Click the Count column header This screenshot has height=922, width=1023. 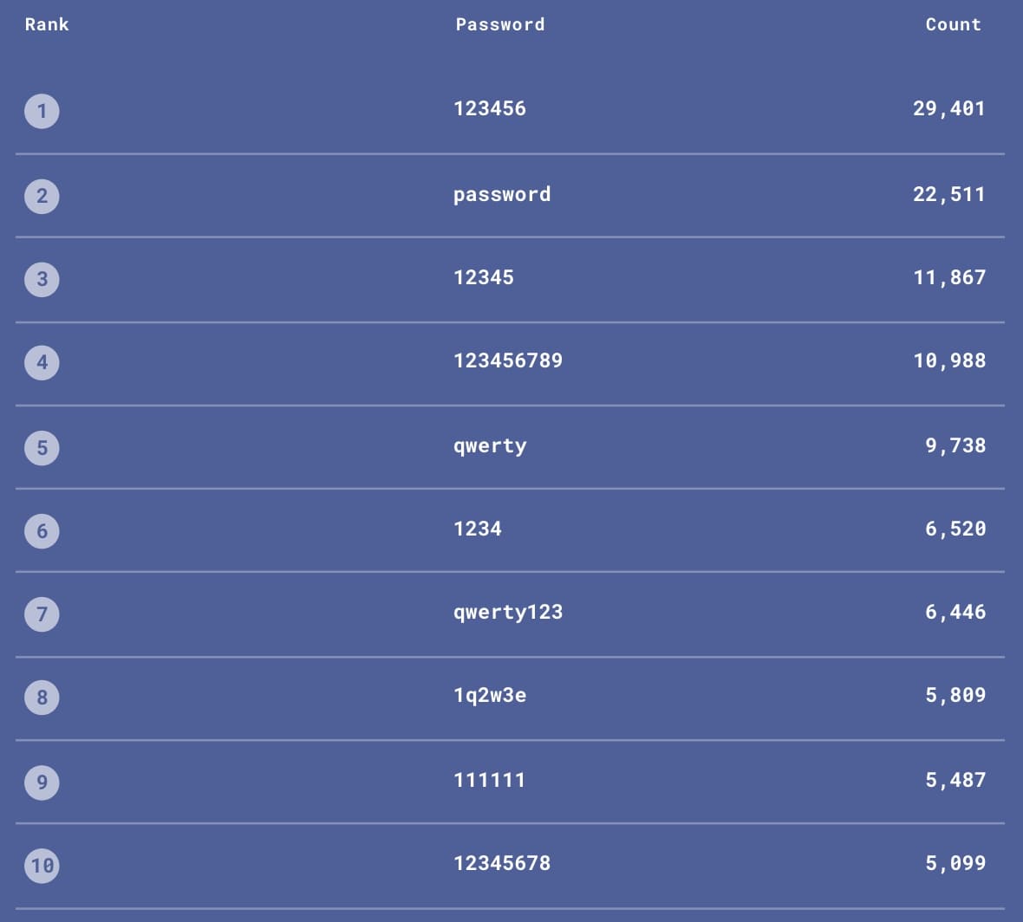coord(953,24)
